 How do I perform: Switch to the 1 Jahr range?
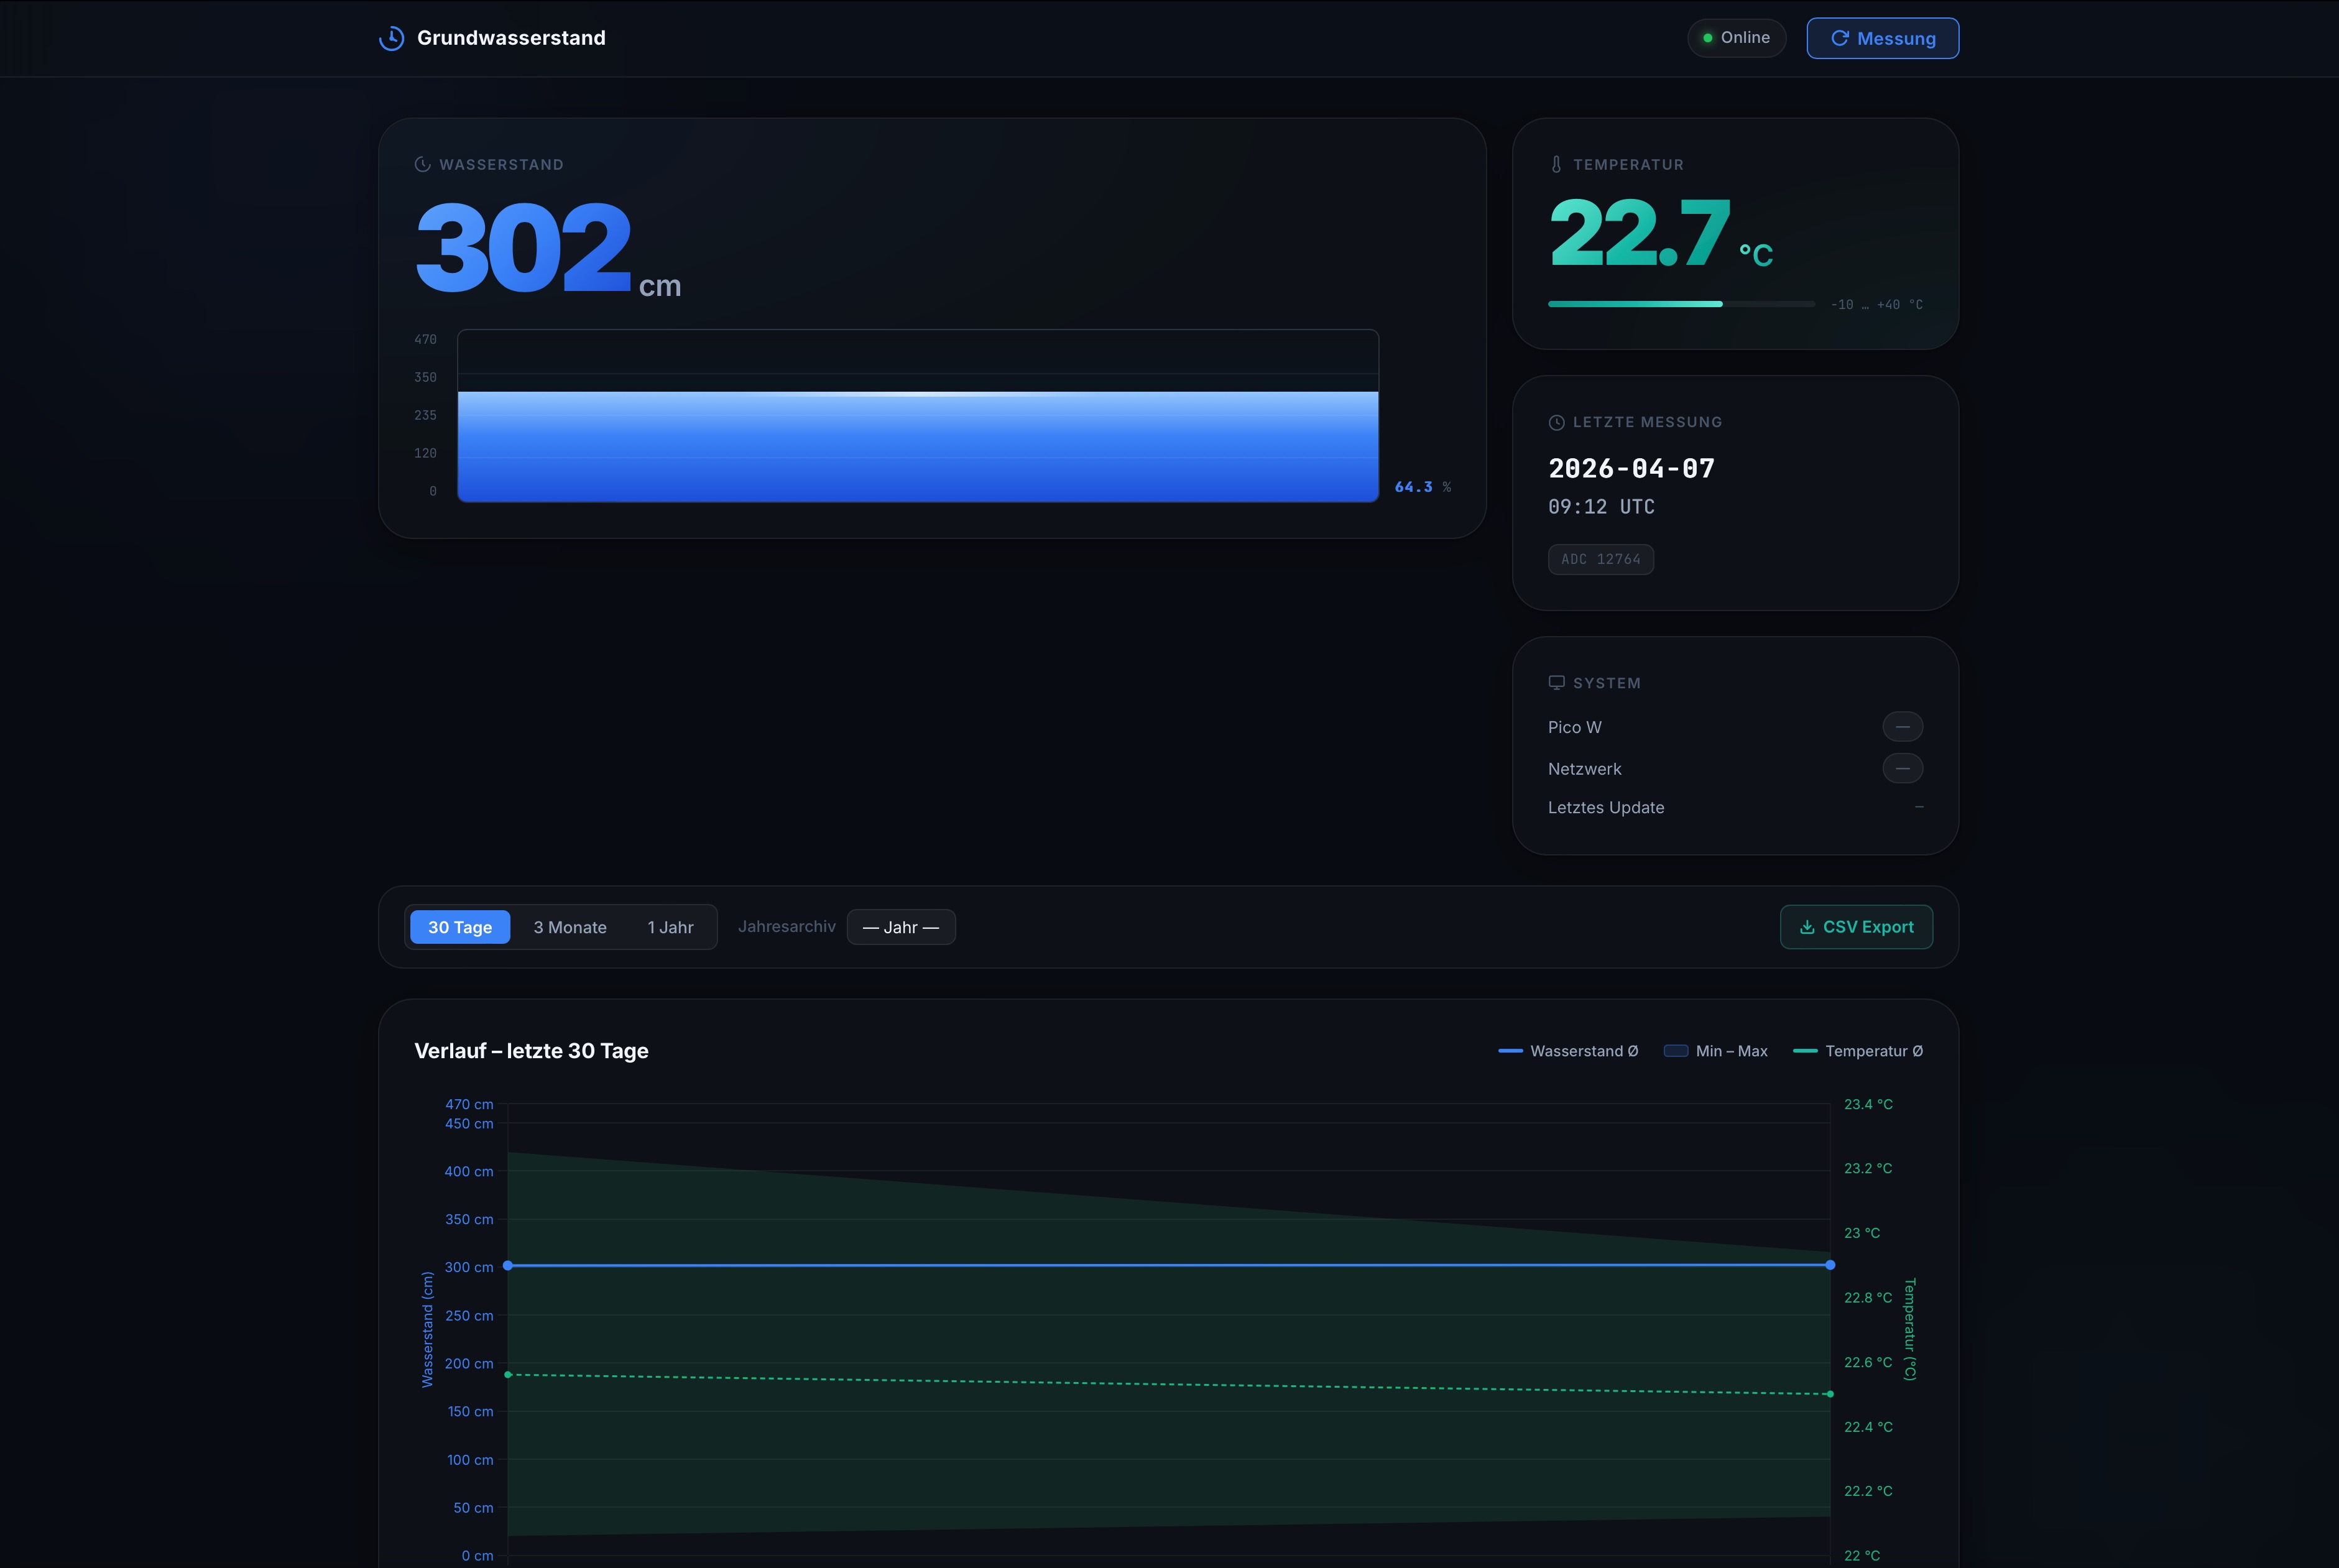click(x=670, y=927)
